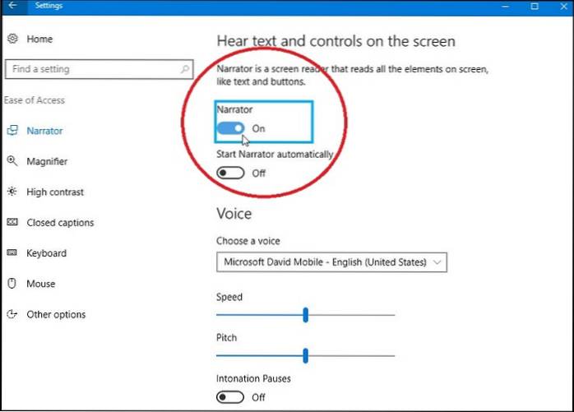Click the back arrow in title bar
The height and width of the screenshot is (412, 574).
pos(12,7)
